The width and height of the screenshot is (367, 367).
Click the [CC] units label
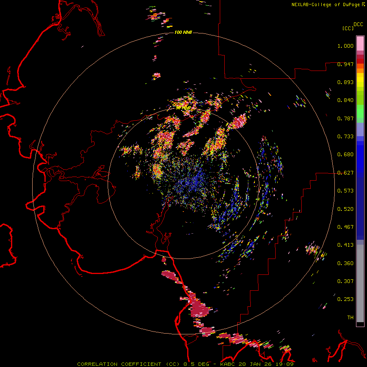tap(348, 28)
